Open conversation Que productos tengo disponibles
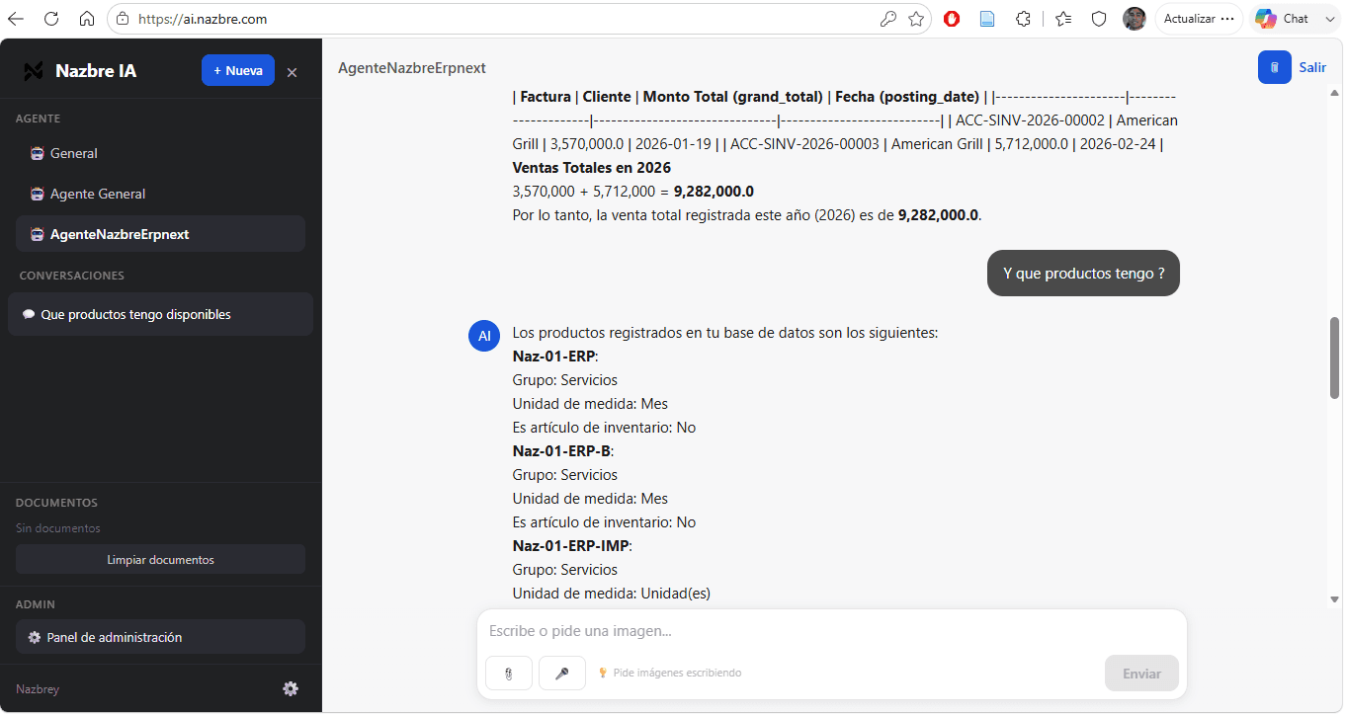1345x716 pixels. (160, 314)
